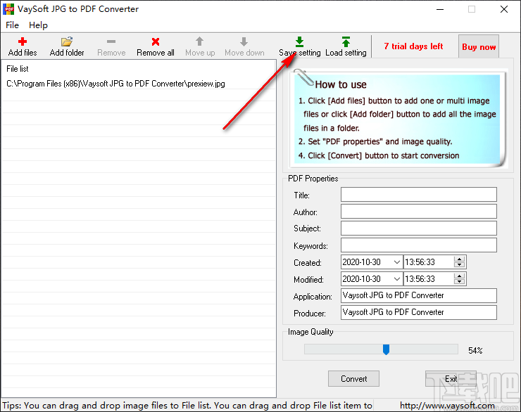This screenshot has height=412, width=521.
Task: Open the www.vaysoft.com link
Action: [447, 406]
